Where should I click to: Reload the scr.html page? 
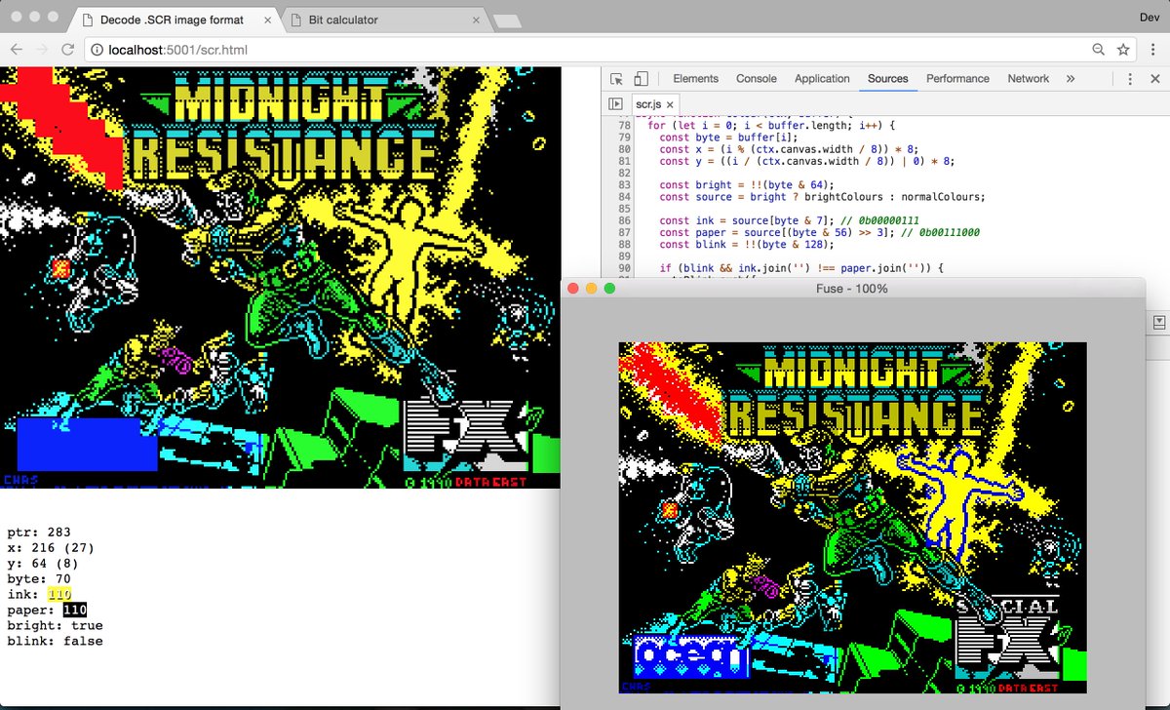click(66, 49)
